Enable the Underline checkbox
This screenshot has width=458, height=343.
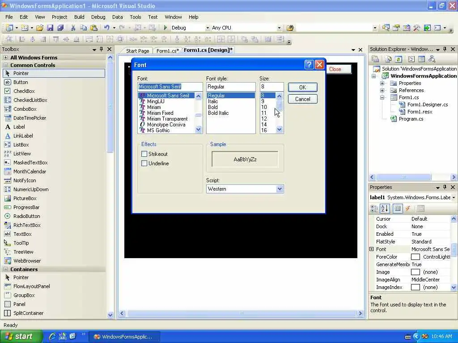coord(144,163)
